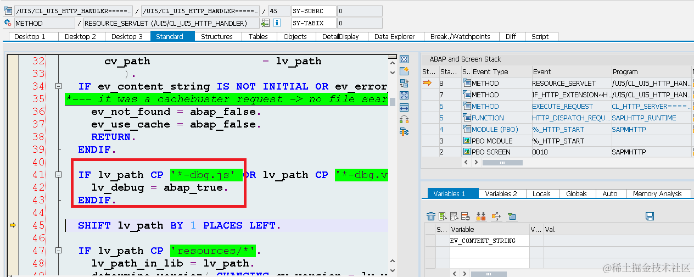The height and width of the screenshot is (277, 694).
Task: Collapse the IF block at line 47
Action: 58,251
